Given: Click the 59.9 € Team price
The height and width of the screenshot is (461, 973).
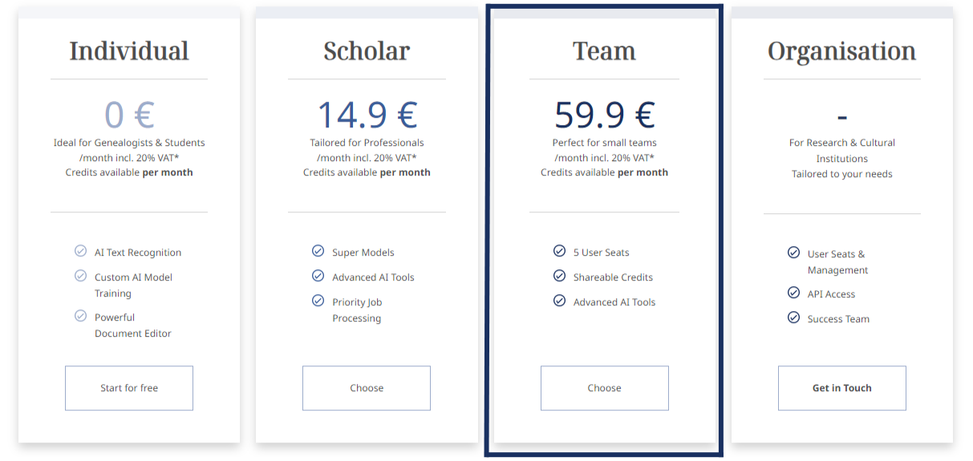Looking at the screenshot, I should point(604,115).
